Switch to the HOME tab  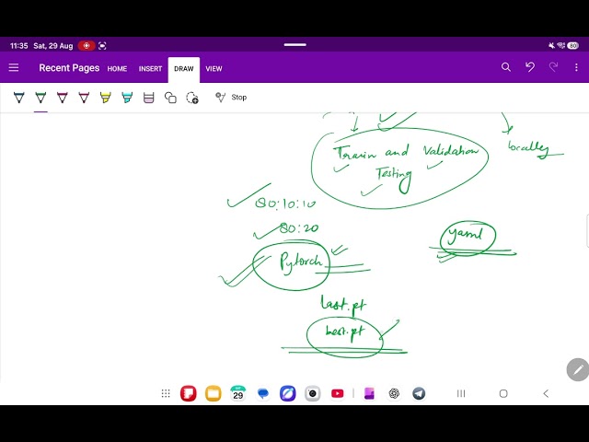117,69
